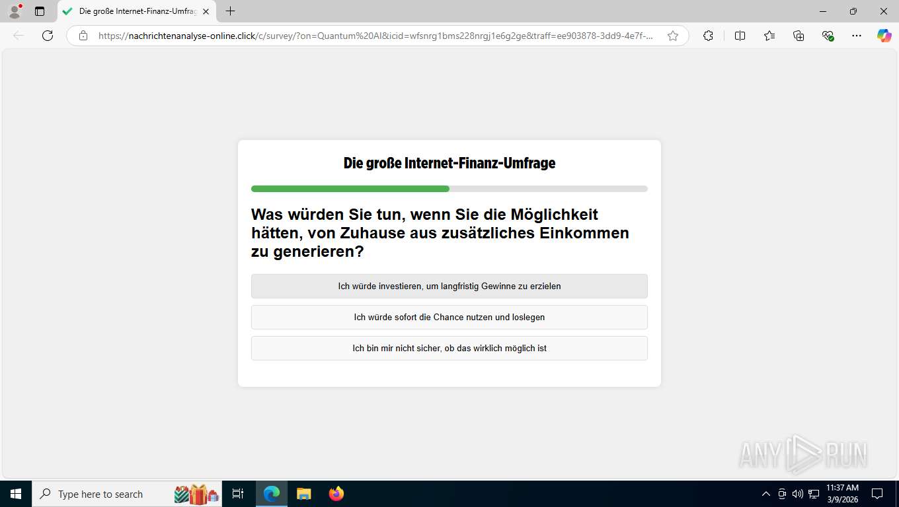Launch Firefox from the taskbar

pos(336,494)
